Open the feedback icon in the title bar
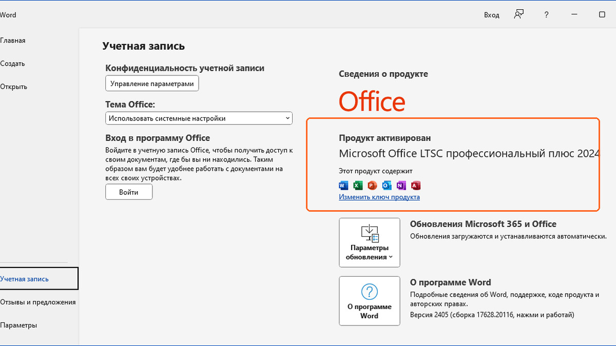616x346 pixels. pos(519,14)
